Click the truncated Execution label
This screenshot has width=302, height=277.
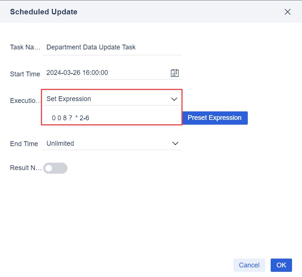pyautogui.click(x=25, y=101)
